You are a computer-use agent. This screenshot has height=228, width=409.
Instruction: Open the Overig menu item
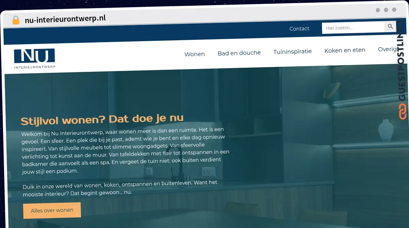pos(388,49)
